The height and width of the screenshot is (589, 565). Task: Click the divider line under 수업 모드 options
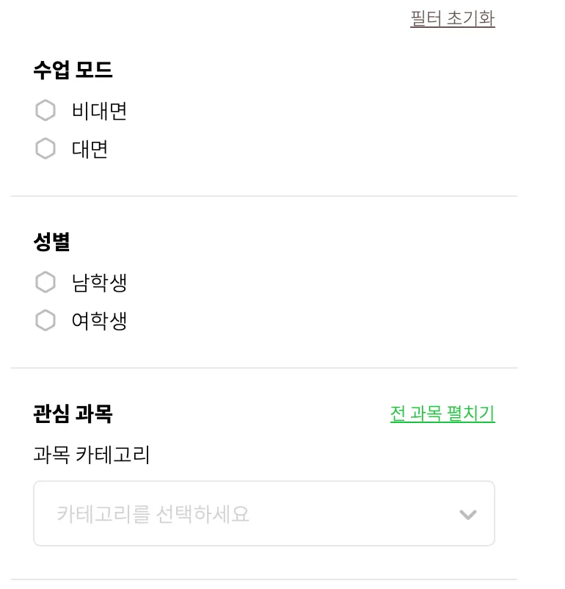[x=264, y=196]
